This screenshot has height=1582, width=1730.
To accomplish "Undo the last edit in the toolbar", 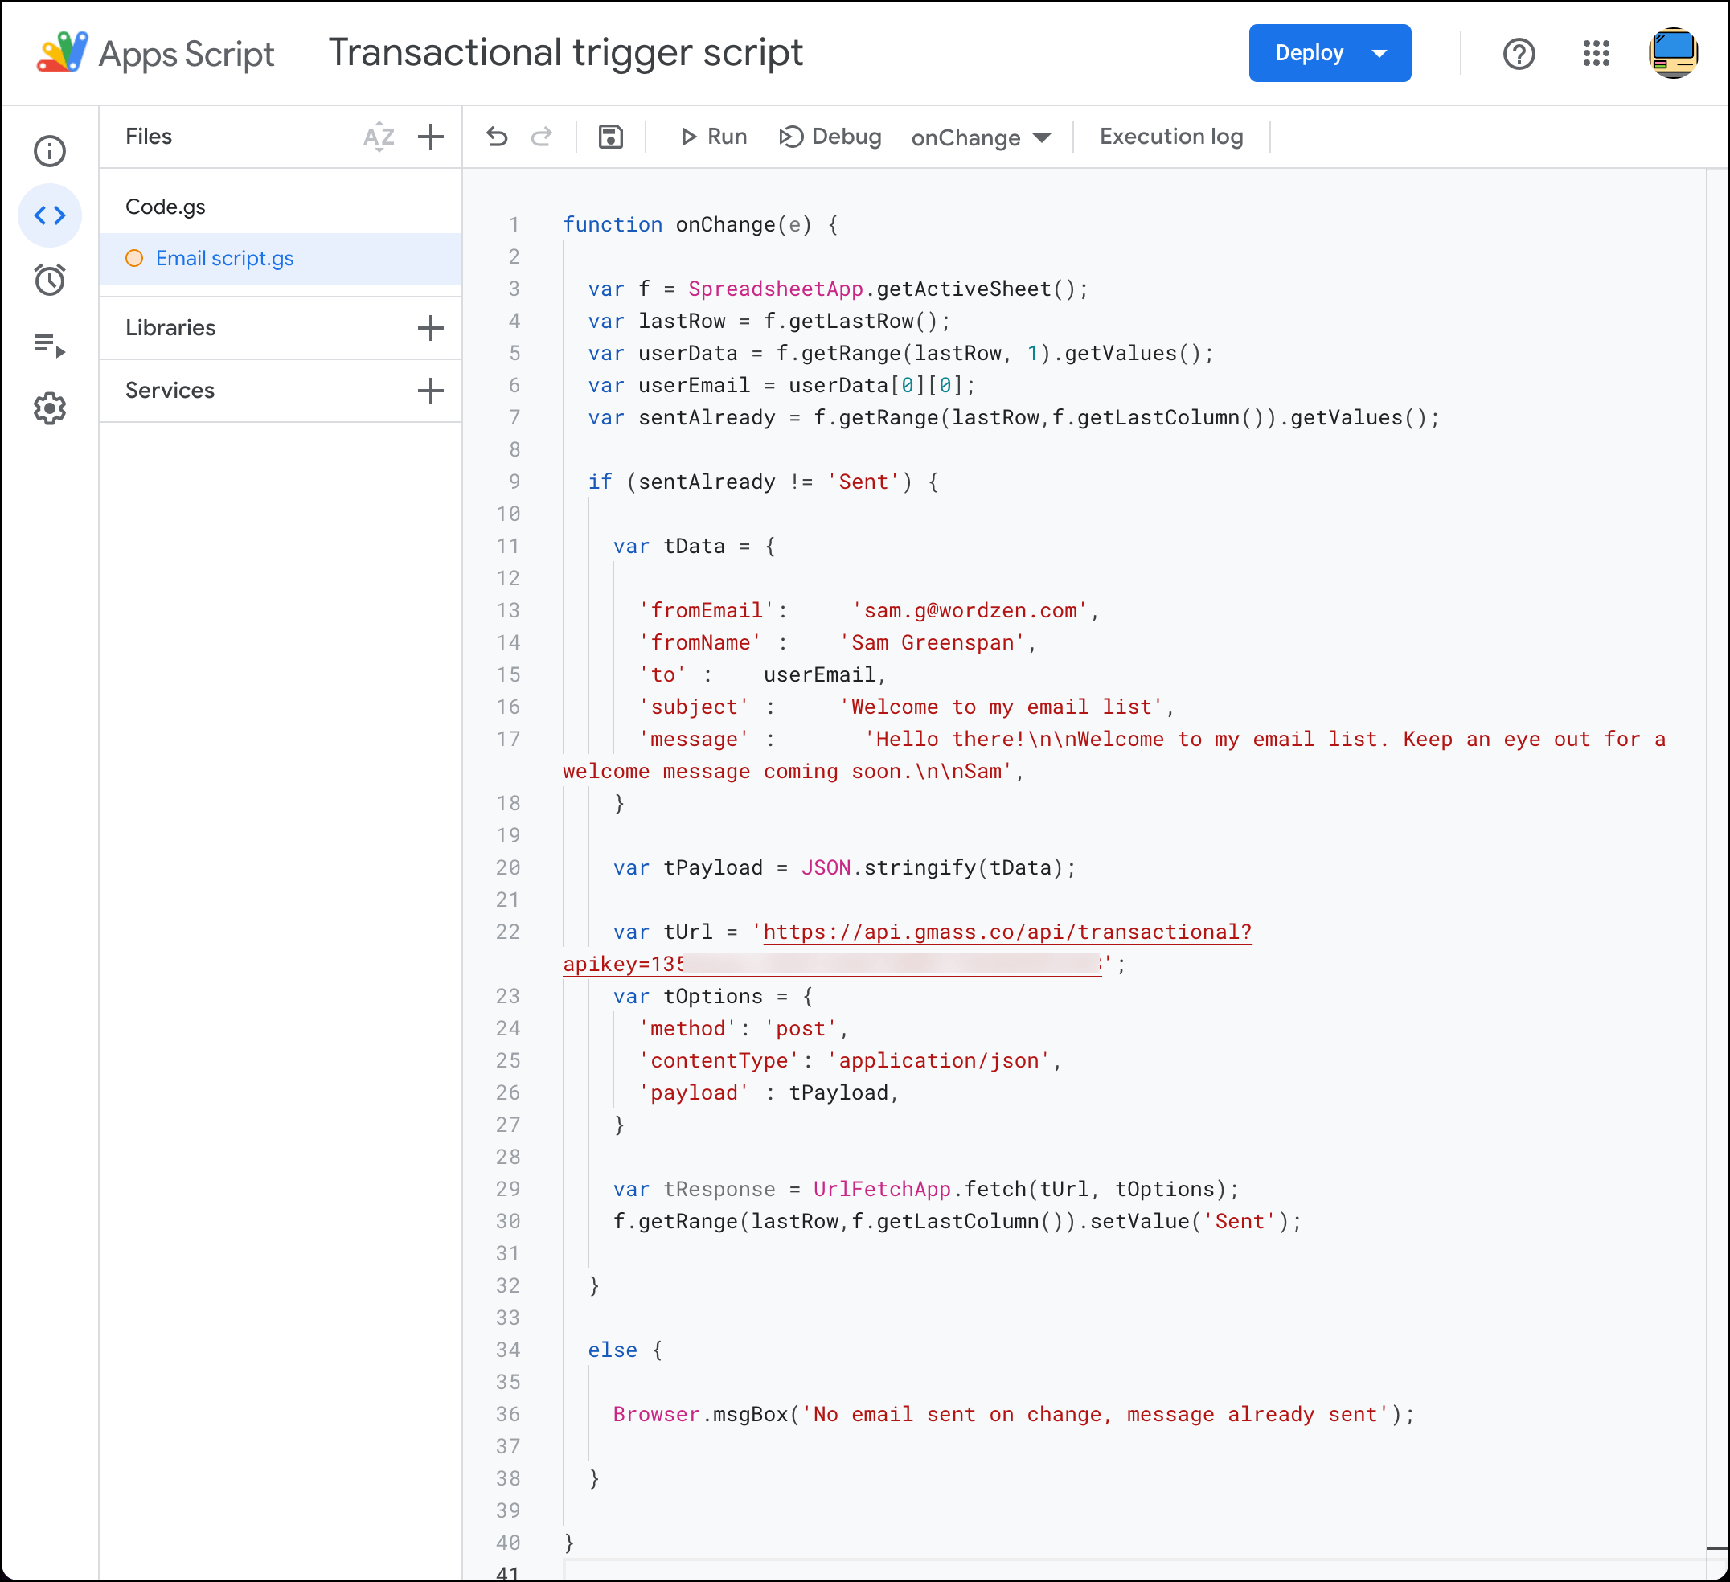I will (x=497, y=137).
